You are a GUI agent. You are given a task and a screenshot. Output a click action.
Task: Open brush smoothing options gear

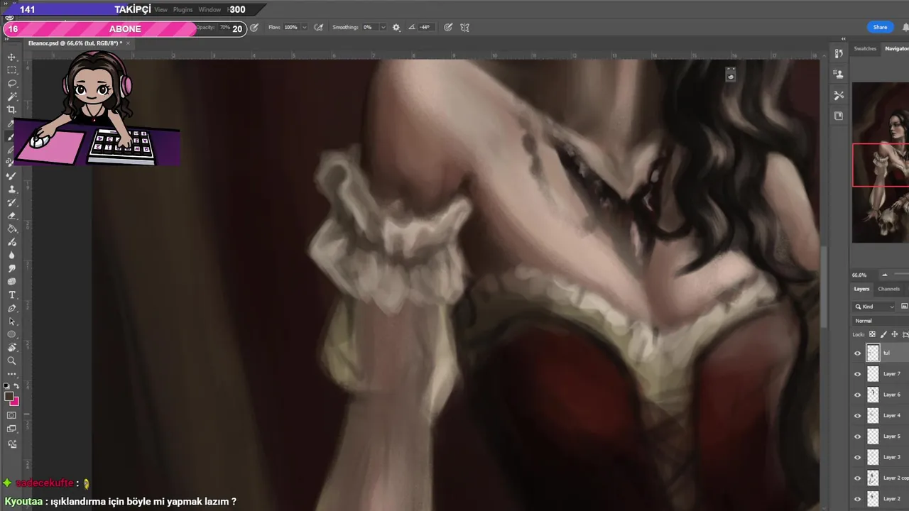(396, 28)
